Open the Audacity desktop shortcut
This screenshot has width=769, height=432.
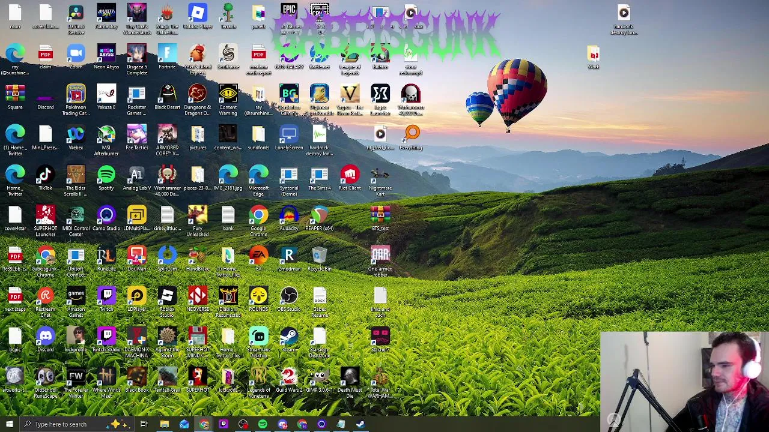point(289,218)
